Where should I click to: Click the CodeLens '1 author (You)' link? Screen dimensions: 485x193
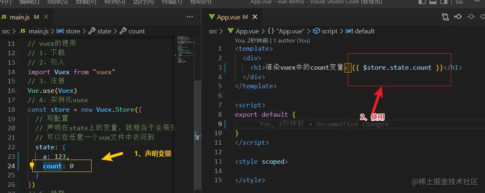(292, 40)
